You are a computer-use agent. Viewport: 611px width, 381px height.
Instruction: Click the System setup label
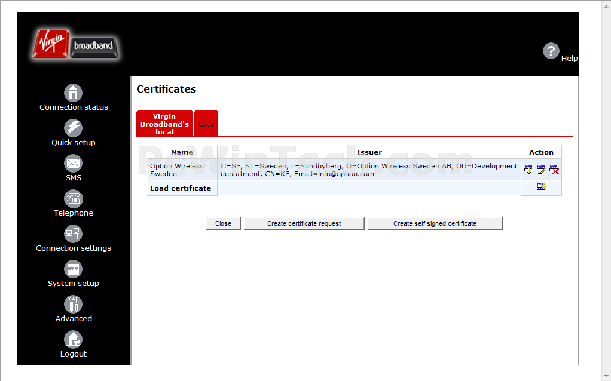click(x=74, y=283)
